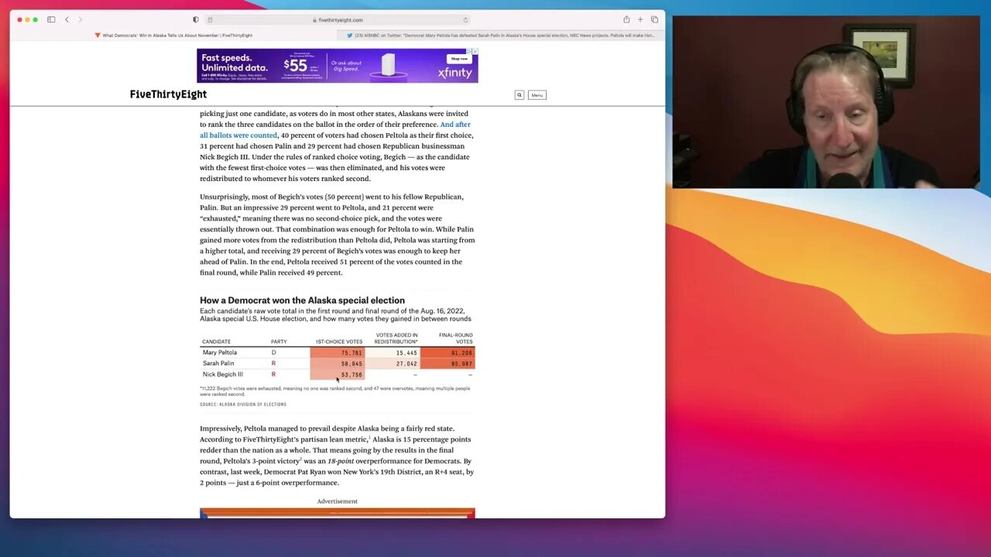
Task: Click the FiveThirtyEight logo
Action: pos(168,94)
